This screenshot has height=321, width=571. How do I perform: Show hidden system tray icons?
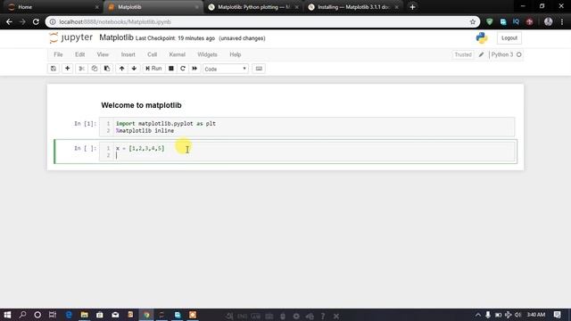478,315
